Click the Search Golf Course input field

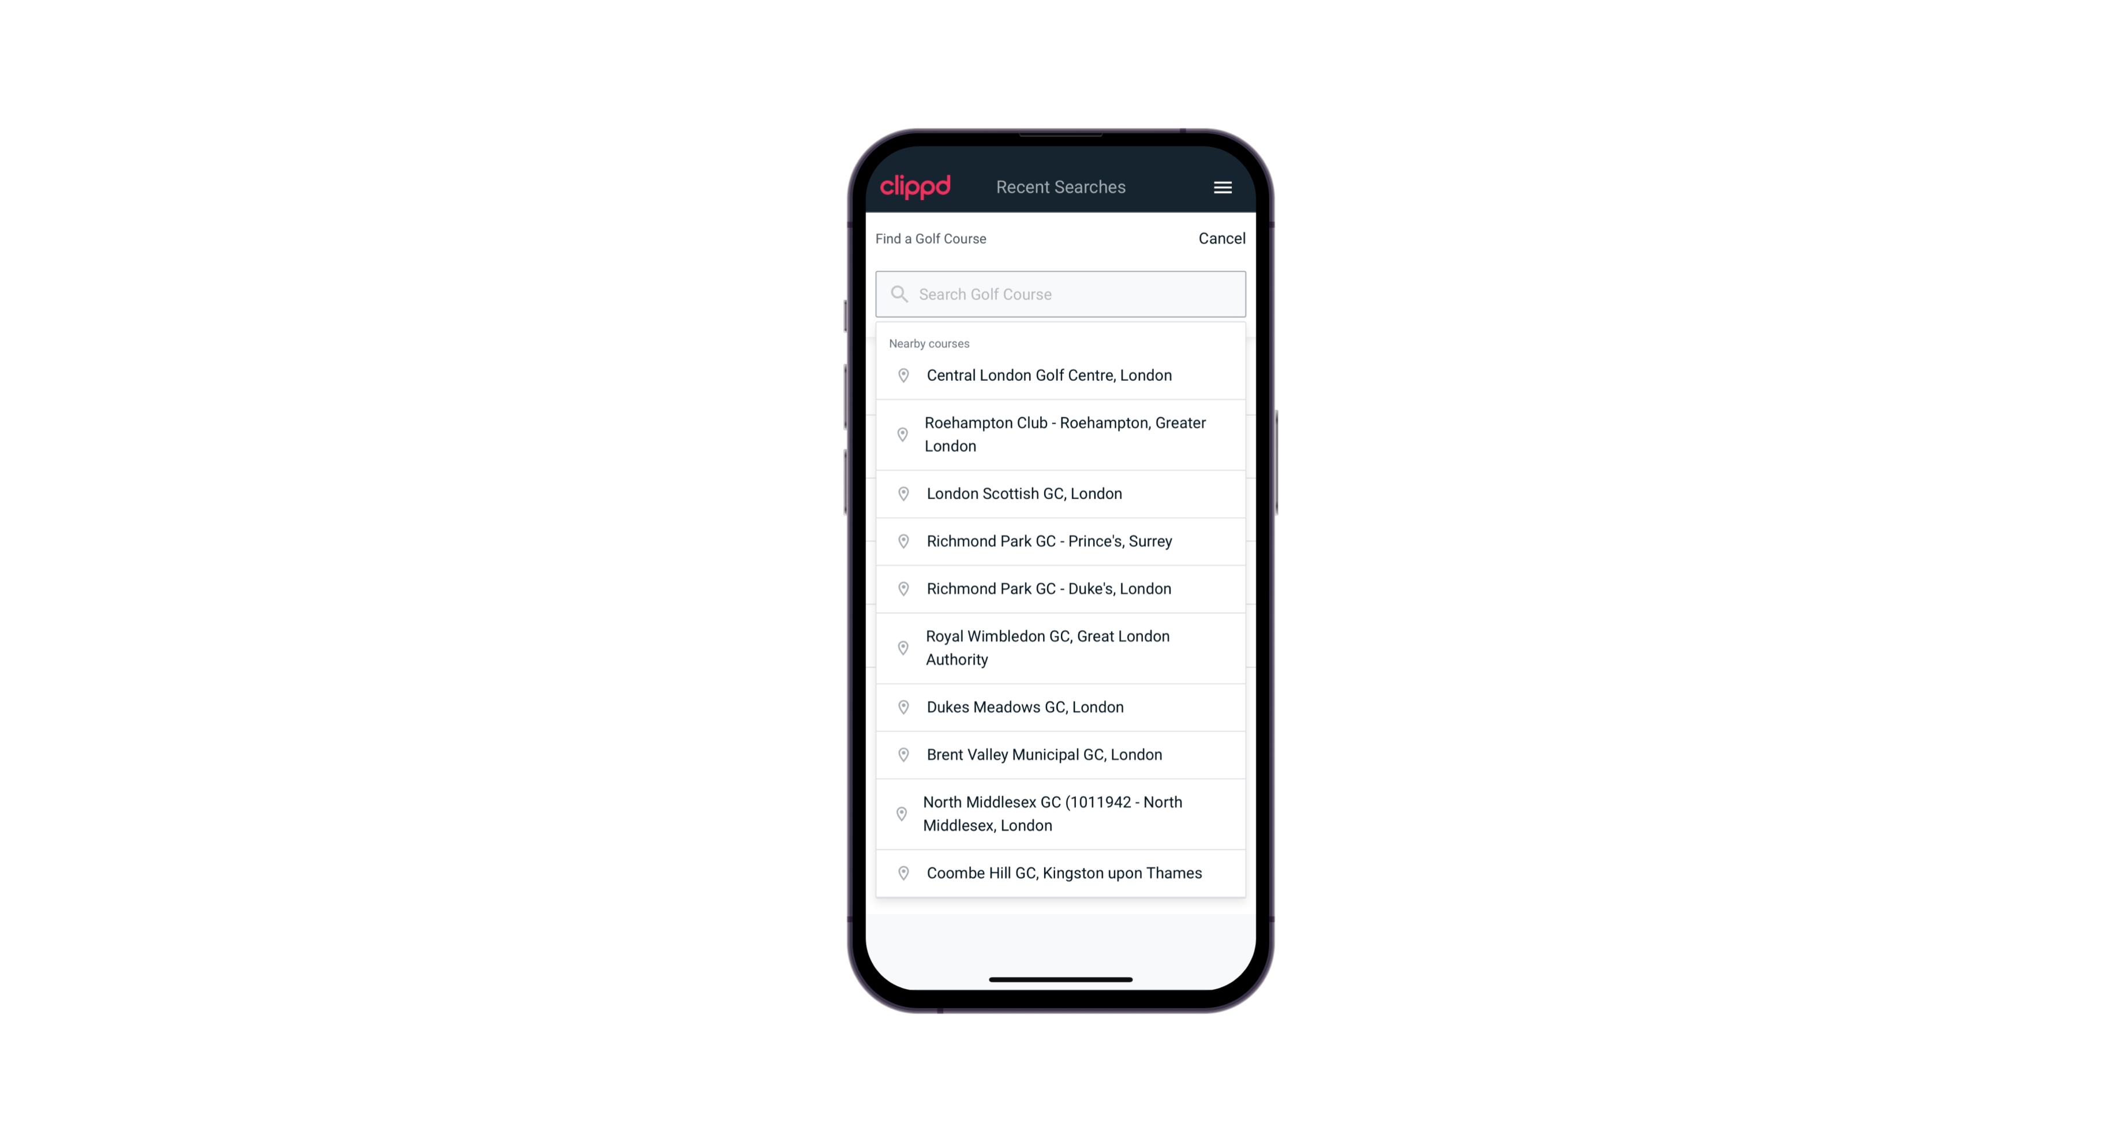tap(1061, 293)
